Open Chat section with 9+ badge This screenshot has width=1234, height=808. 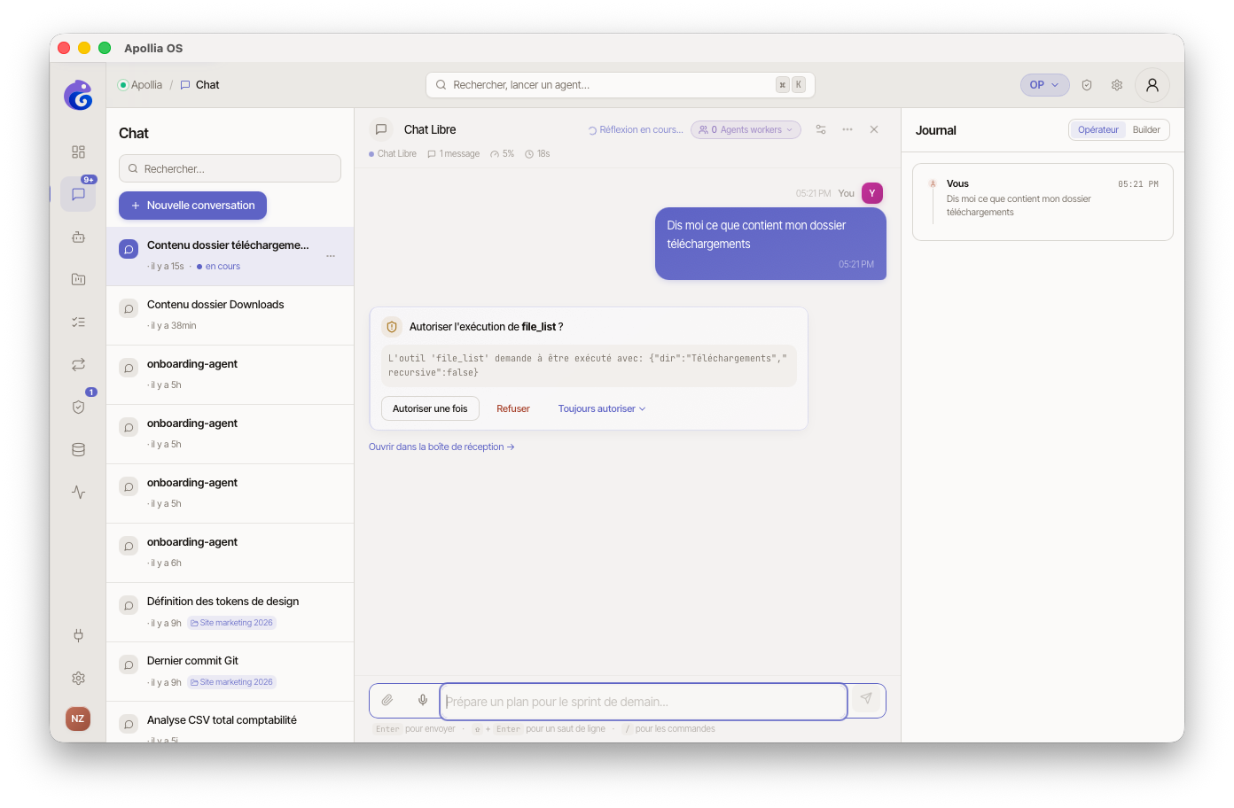[78, 194]
